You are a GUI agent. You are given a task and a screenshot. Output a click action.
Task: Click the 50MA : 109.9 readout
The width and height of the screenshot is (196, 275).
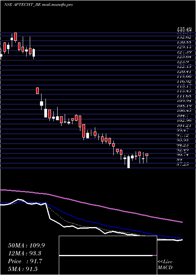click(26, 246)
